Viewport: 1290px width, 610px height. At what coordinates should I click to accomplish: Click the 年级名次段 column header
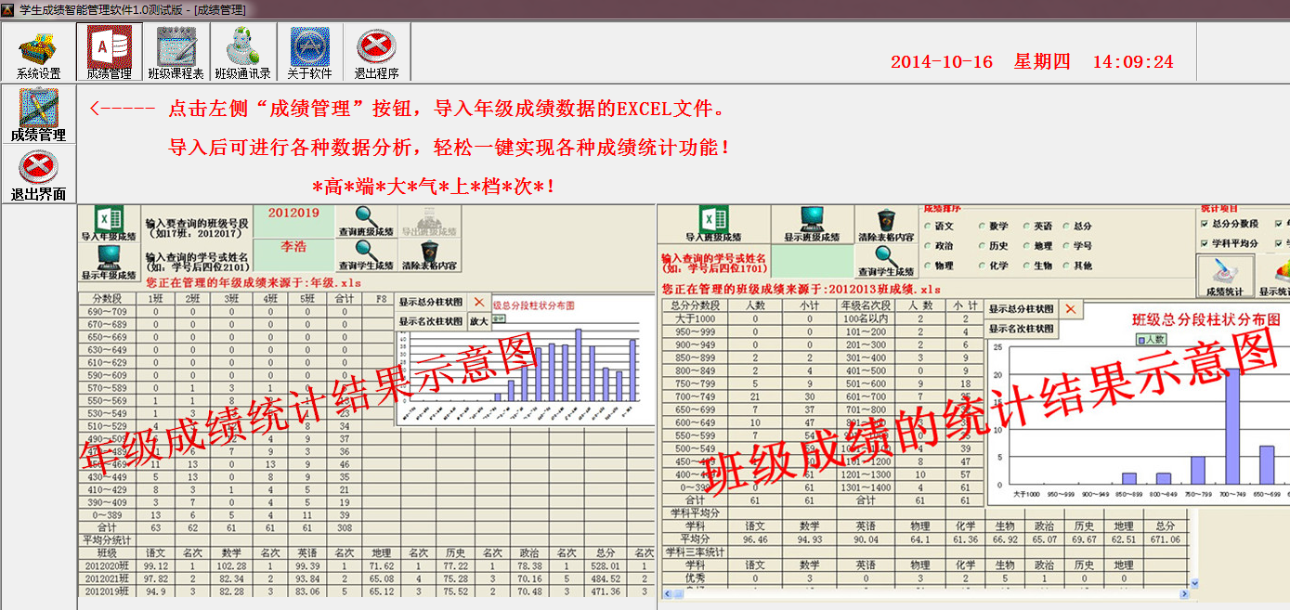point(866,305)
